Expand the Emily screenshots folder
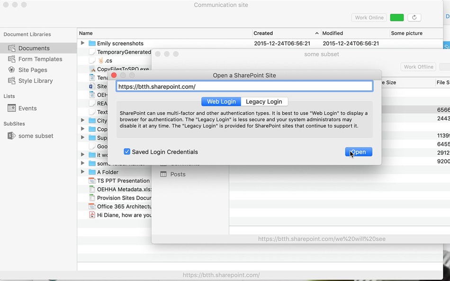Screen dimensions: 450x281 tap(82, 43)
